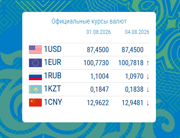Click the green up arrow beside EUR rate

(148, 63)
